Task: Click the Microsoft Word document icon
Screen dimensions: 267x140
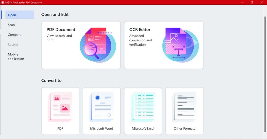Action: 102,107
